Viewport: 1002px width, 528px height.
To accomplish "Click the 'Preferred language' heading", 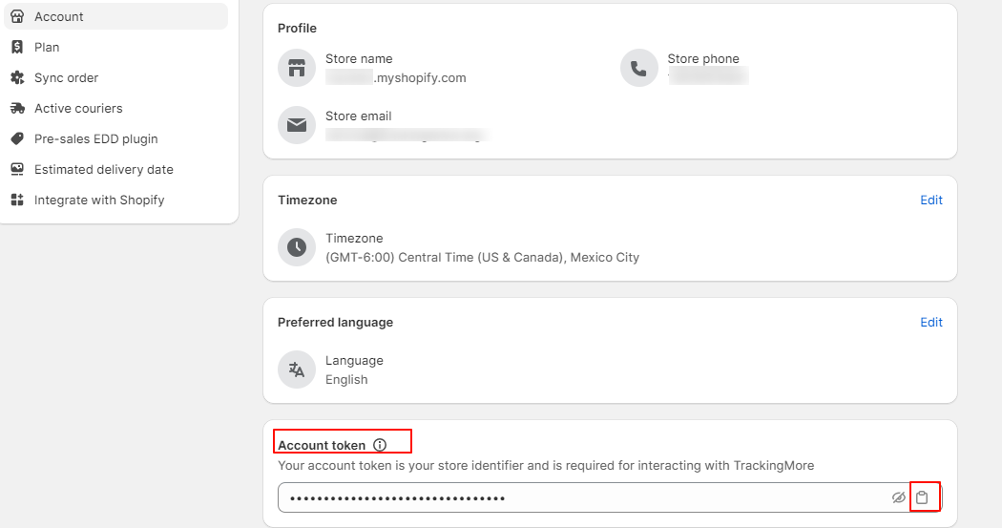I will coord(336,322).
